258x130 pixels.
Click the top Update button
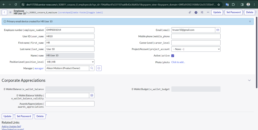tap(217, 12)
